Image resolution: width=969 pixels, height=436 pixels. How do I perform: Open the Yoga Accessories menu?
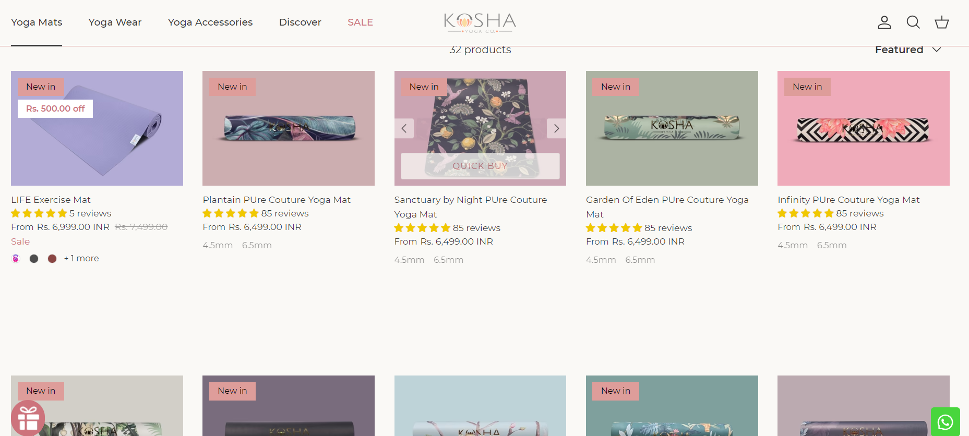tap(210, 22)
